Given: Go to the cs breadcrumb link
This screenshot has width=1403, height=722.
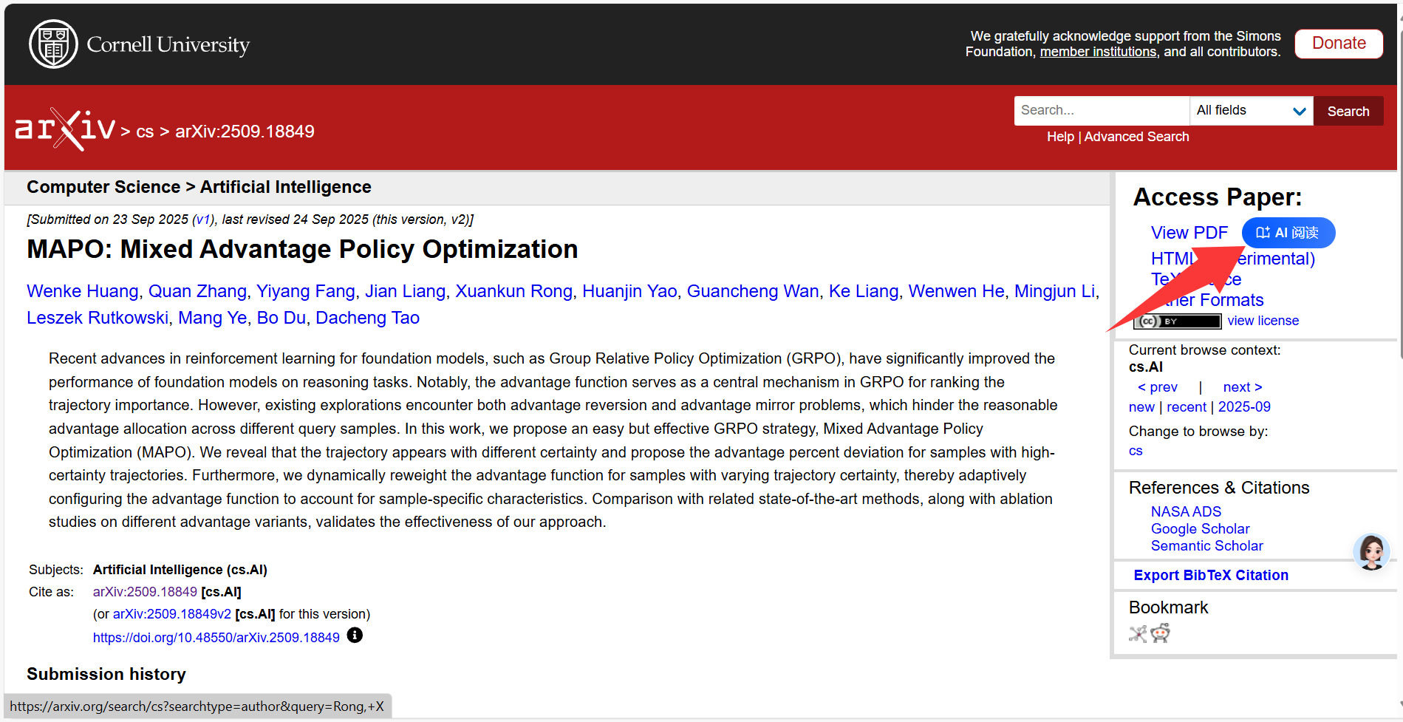Looking at the screenshot, I should (x=145, y=132).
